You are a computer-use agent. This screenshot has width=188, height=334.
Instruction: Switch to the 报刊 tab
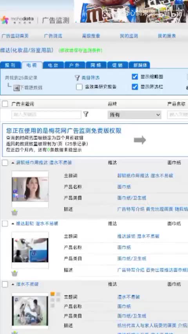point(10,65)
